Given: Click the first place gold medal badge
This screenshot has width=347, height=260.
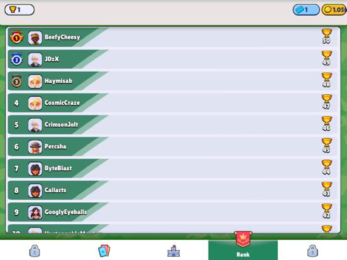Looking at the screenshot, I should pos(16,37).
